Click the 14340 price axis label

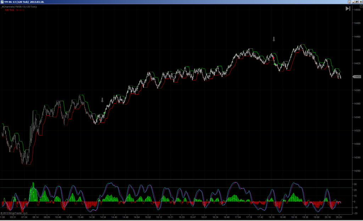[357, 117]
